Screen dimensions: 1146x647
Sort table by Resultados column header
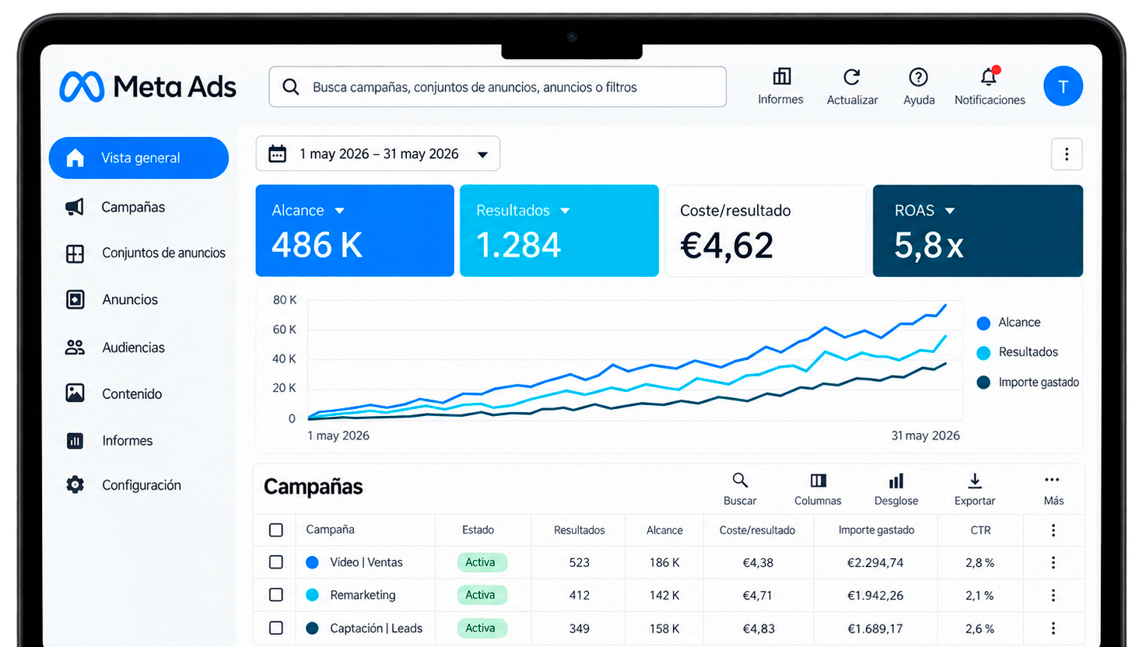(579, 530)
